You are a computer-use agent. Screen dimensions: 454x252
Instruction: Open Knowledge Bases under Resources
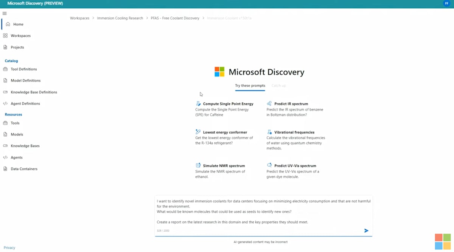click(x=25, y=146)
